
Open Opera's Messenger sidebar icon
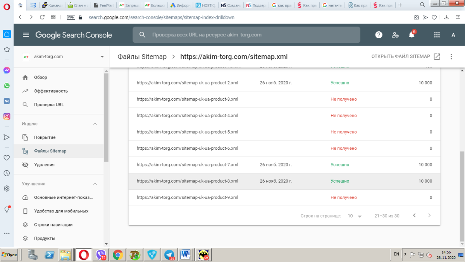click(7, 70)
